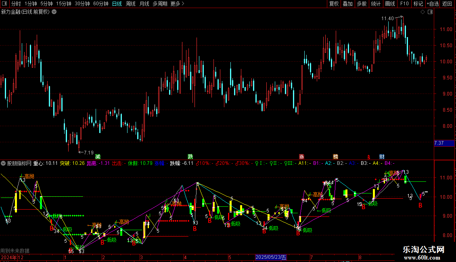Click the 2025/05/23/五 date marker
Viewport: 456px width, 262px height.
point(271,257)
